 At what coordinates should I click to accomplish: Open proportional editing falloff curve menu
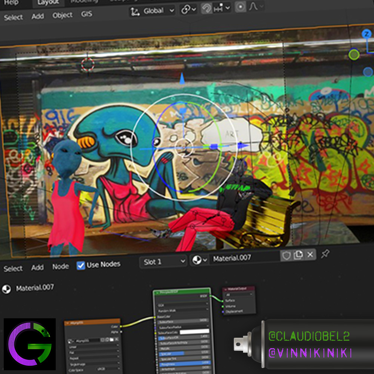256,6
